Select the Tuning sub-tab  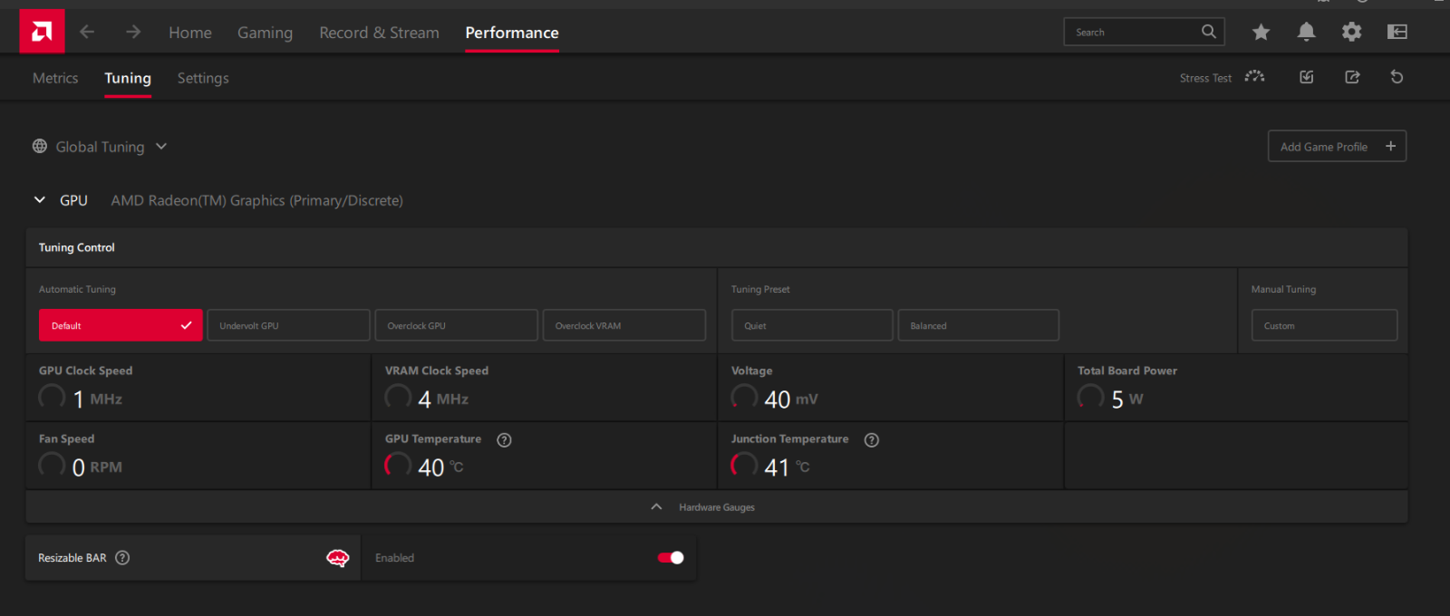(128, 78)
